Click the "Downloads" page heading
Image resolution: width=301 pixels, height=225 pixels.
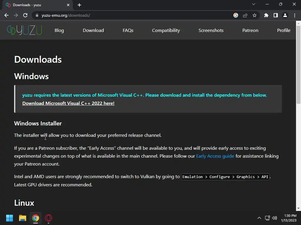point(38,59)
